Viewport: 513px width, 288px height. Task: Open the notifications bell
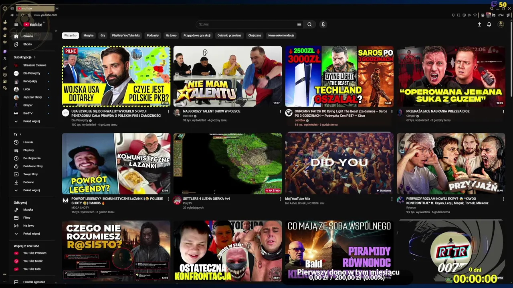pyautogui.click(x=489, y=24)
